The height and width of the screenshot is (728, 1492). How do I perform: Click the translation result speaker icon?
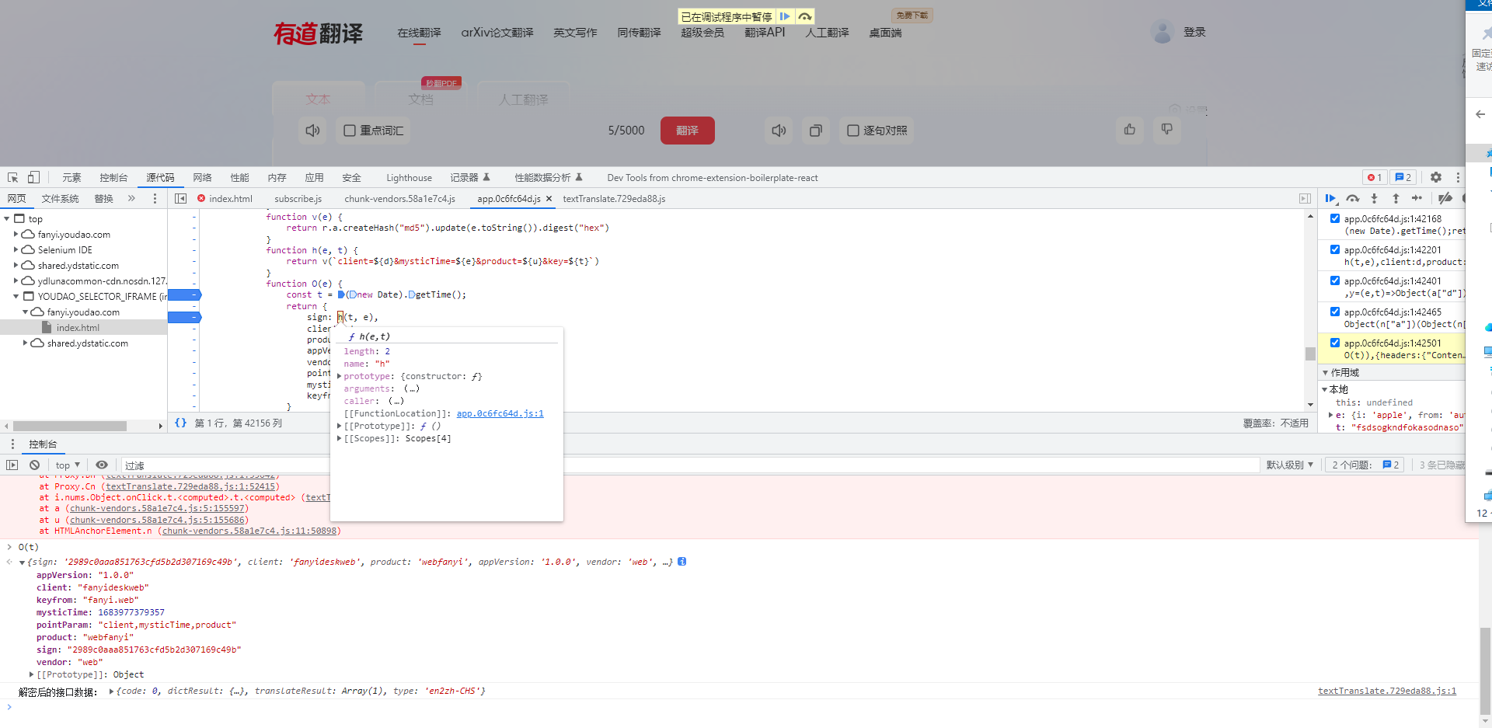pos(779,131)
